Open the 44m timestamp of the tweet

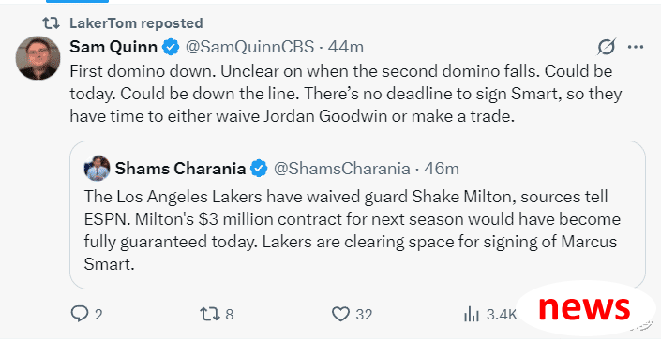(346, 47)
